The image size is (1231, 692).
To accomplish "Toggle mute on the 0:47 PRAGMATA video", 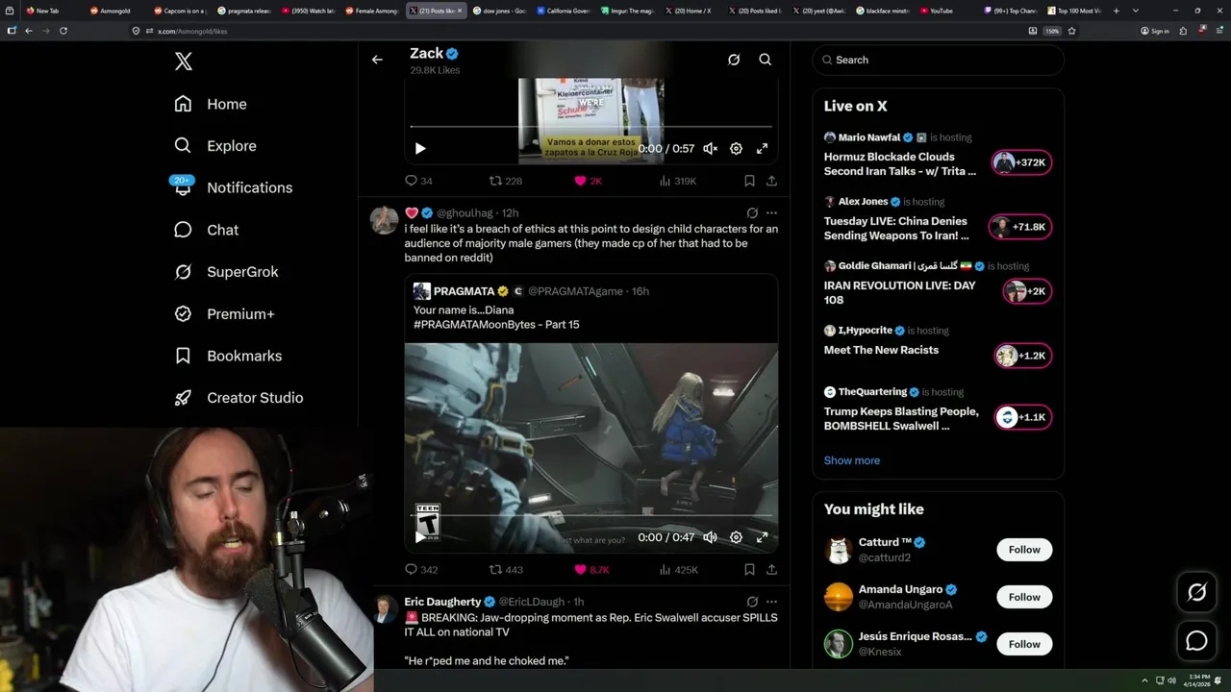I will pos(710,537).
